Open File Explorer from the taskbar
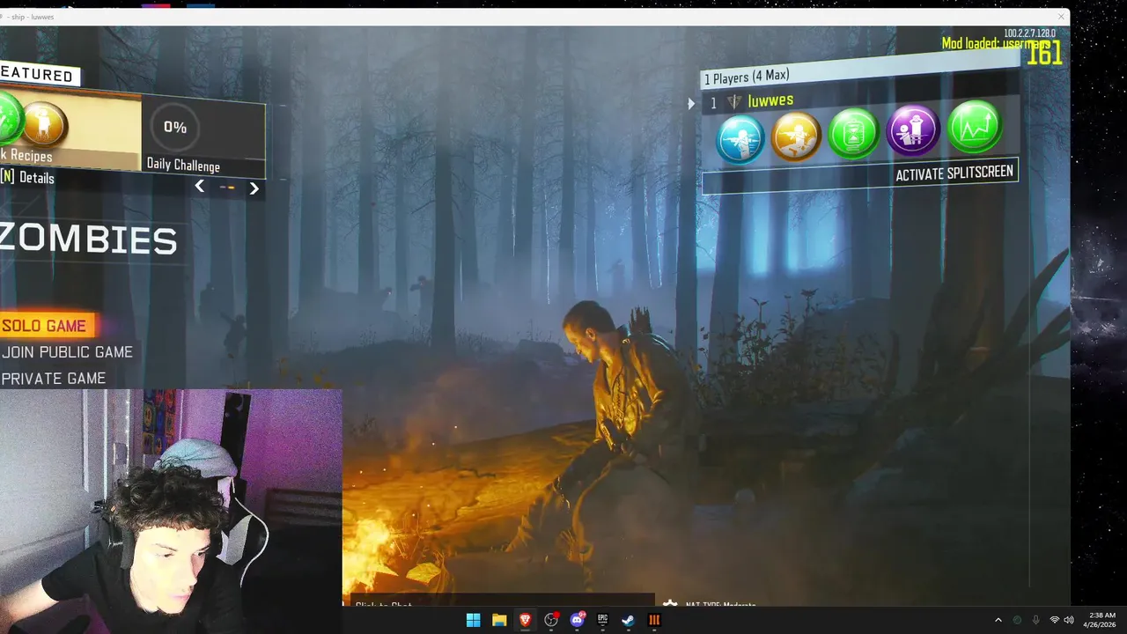The width and height of the screenshot is (1127, 634). click(499, 620)
